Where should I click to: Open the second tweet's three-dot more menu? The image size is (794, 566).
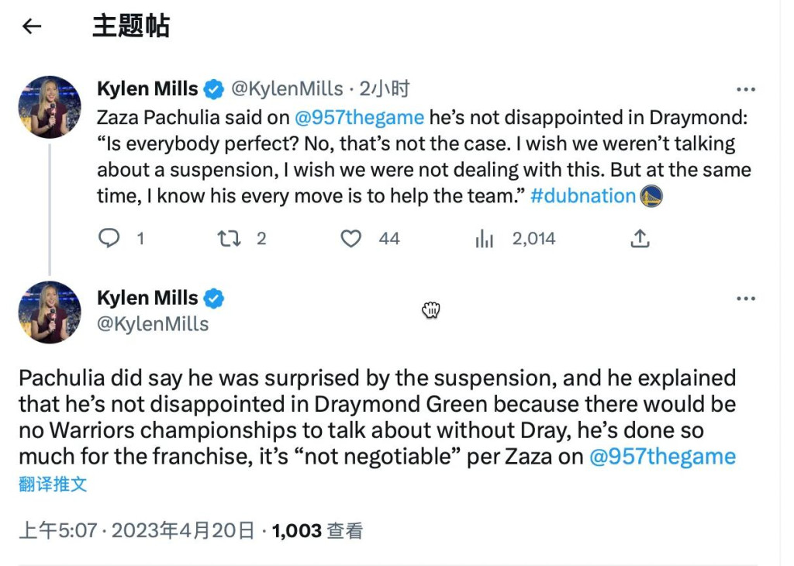point(745,299)
